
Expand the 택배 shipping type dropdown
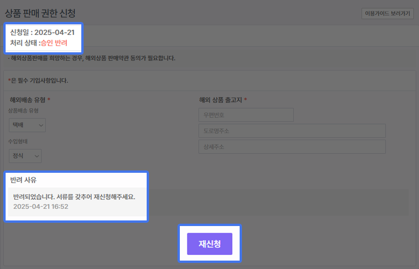point(27,125)
